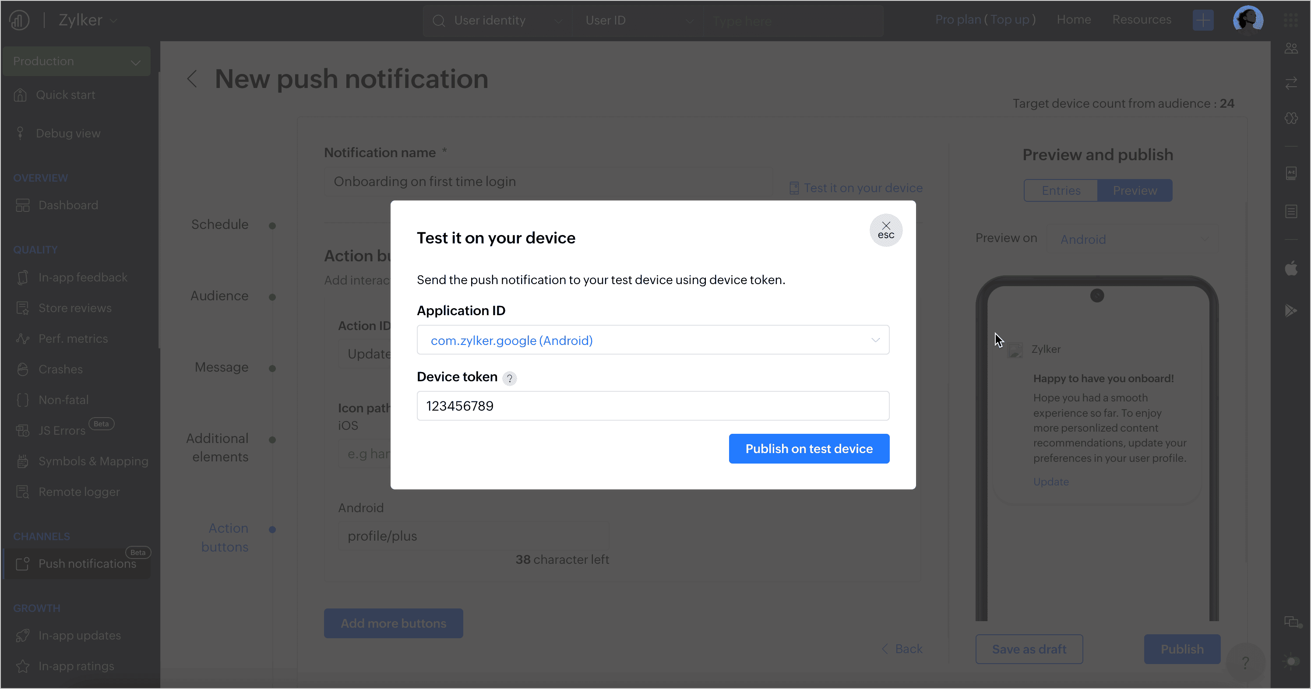Click the Store reviews icon
The height and width of the screenshot is (689, 1311).
(22, 308)
